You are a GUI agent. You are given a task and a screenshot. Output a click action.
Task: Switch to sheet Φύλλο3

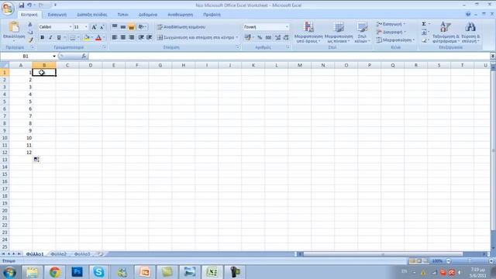click(x=82, y=254)
